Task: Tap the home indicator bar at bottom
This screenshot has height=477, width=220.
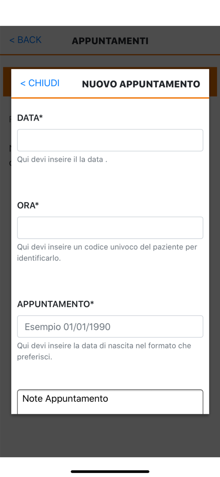Action: click(110, 471)
